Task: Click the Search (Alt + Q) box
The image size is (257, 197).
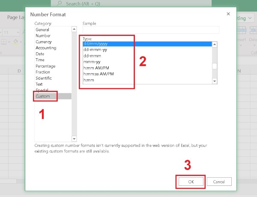Action: coord(128,3)
